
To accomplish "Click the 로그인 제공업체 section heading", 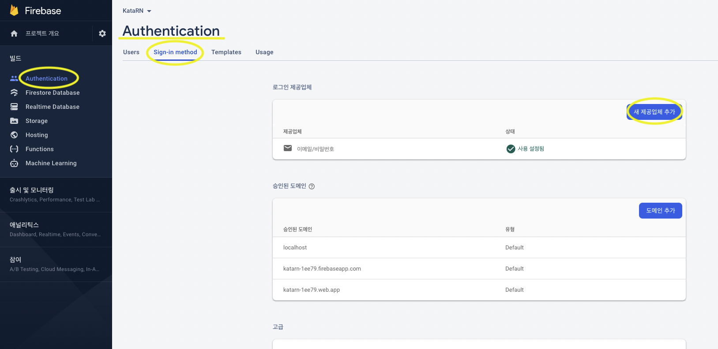I will [x=292, y=87].
